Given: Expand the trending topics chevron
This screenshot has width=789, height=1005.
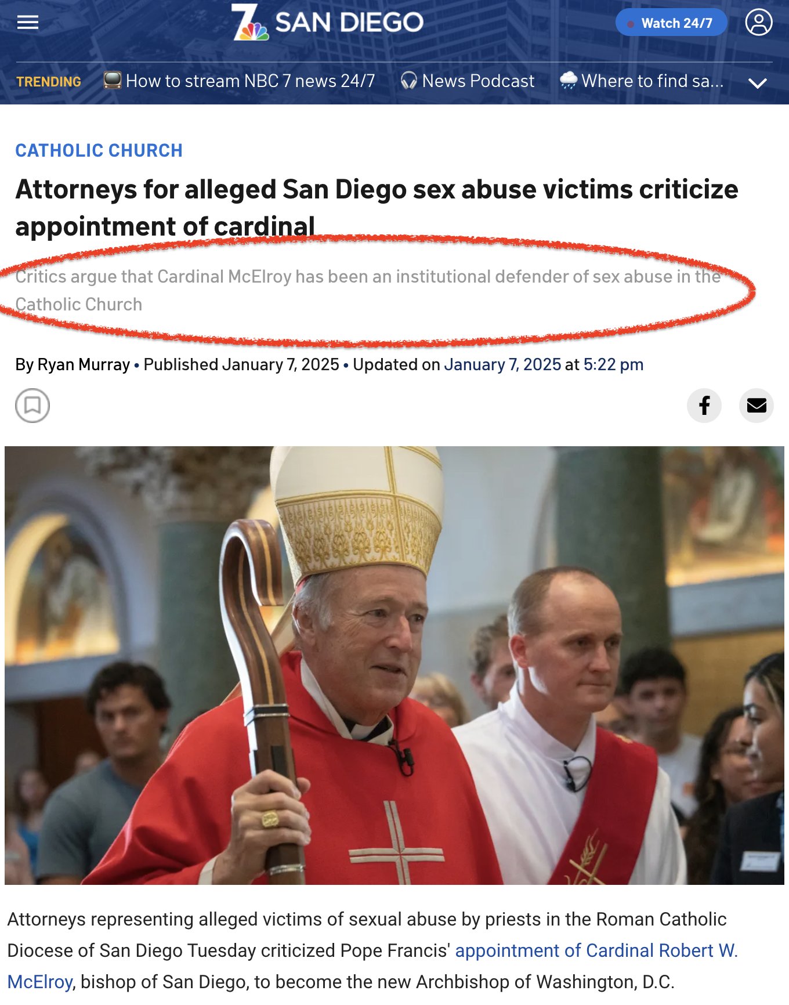Looking at the screenshot, I should (758, 83).
